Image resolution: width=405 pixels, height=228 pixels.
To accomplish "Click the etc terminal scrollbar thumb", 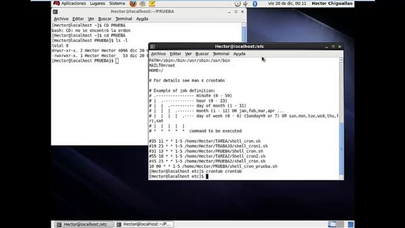I will click(341, 149).
